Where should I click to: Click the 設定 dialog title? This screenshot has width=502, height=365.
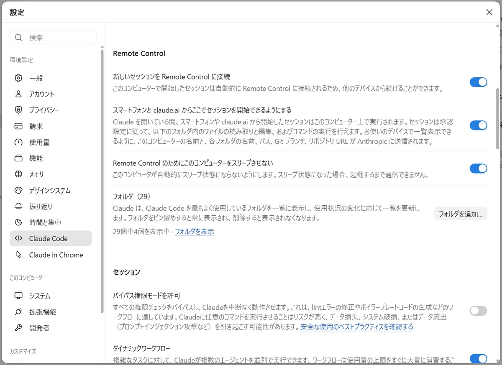tap(17, 13)
